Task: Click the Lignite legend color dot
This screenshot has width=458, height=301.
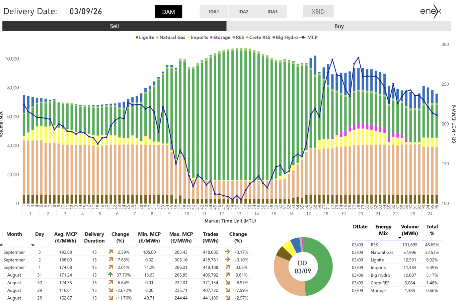Action: pyautogui.click(x=137, y=37)
